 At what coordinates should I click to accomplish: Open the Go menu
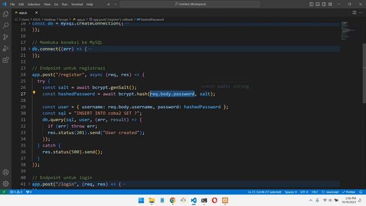click(56, 4)
